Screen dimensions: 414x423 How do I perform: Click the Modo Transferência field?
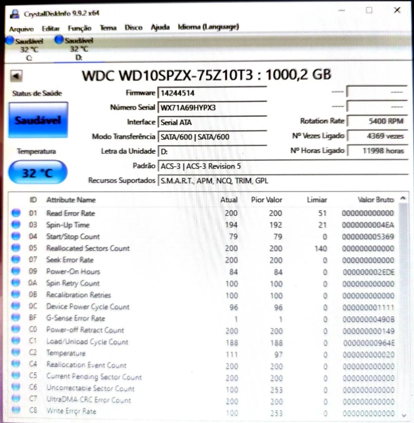coord(212,136)
